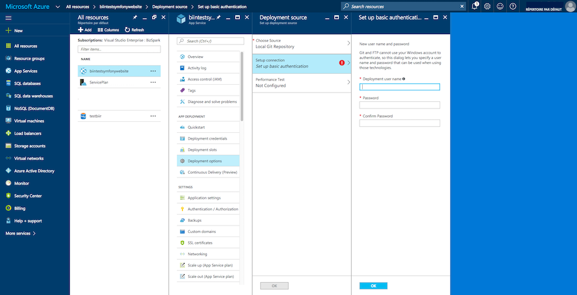Image resolution: width=577 pixels, height=295 pixels.
Task: Click the feedback smiley icon
Action: coord(499,6)
